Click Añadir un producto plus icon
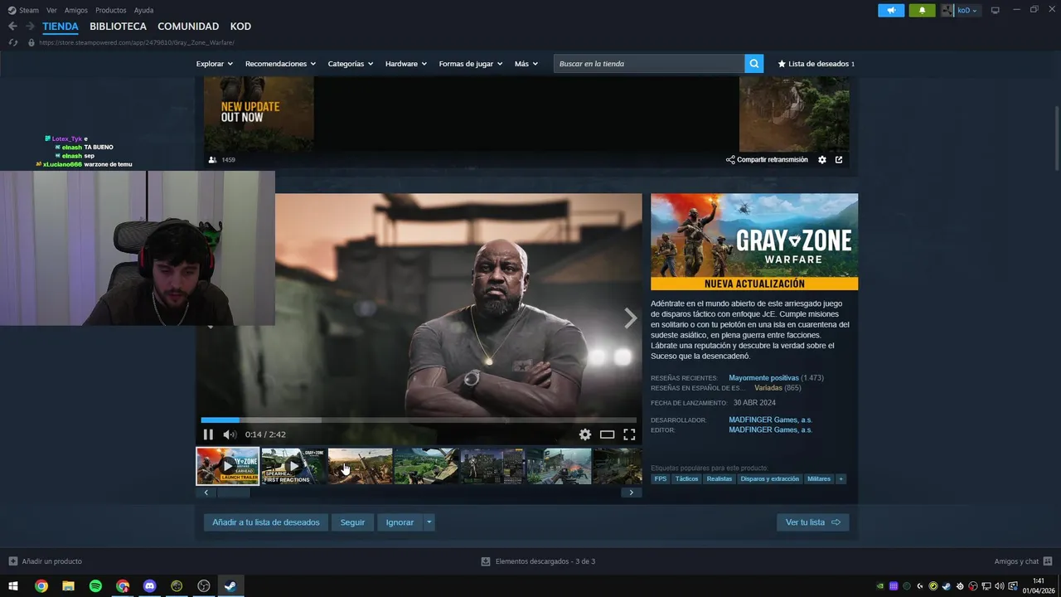Viewport: 1061px width, 597px height. [12, 561]
